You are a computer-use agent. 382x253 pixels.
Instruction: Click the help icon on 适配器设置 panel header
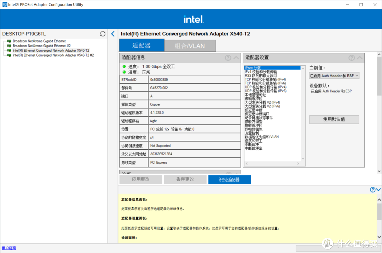pyautogui.click(x=351, y=58)
